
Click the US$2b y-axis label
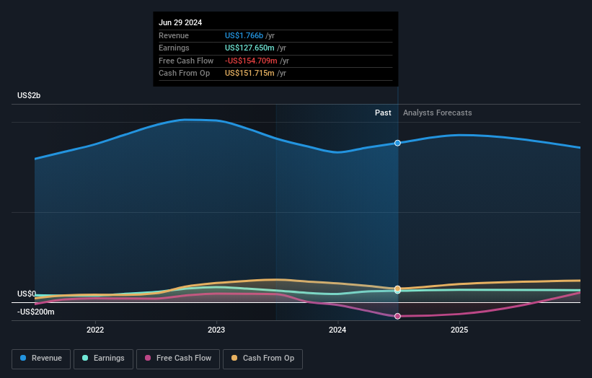(x=29, y=95)
